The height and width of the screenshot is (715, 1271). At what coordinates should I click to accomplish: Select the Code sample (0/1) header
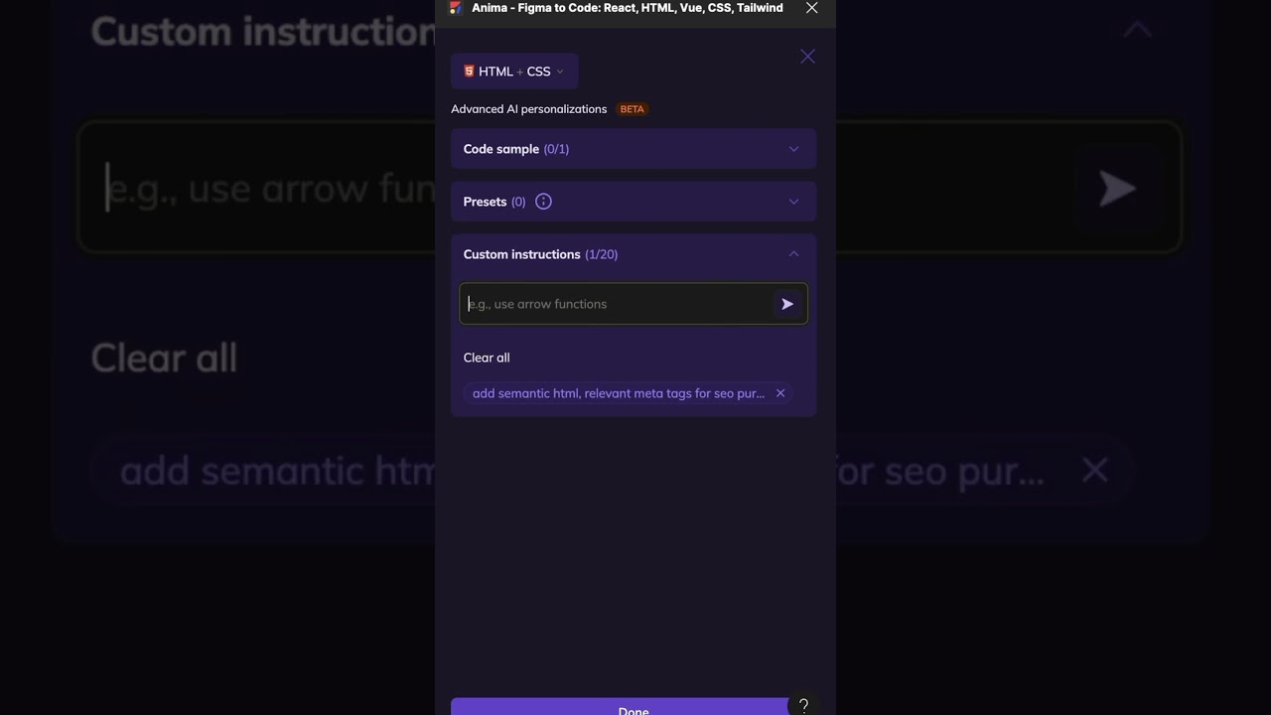[516, 149]
